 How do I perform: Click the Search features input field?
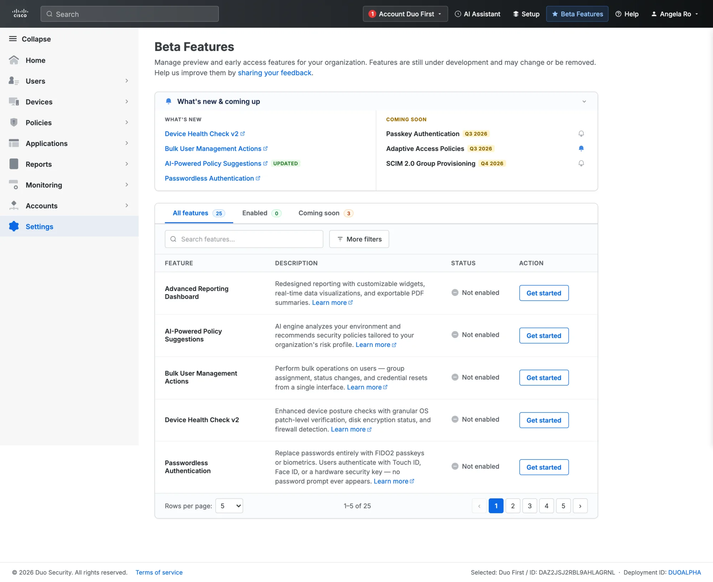[x=244, y=239]
